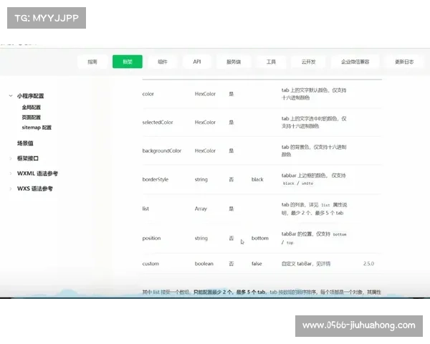This screenshot has height=344, width=430.
Task: Click the default value bottom
Action: point(260,238)
